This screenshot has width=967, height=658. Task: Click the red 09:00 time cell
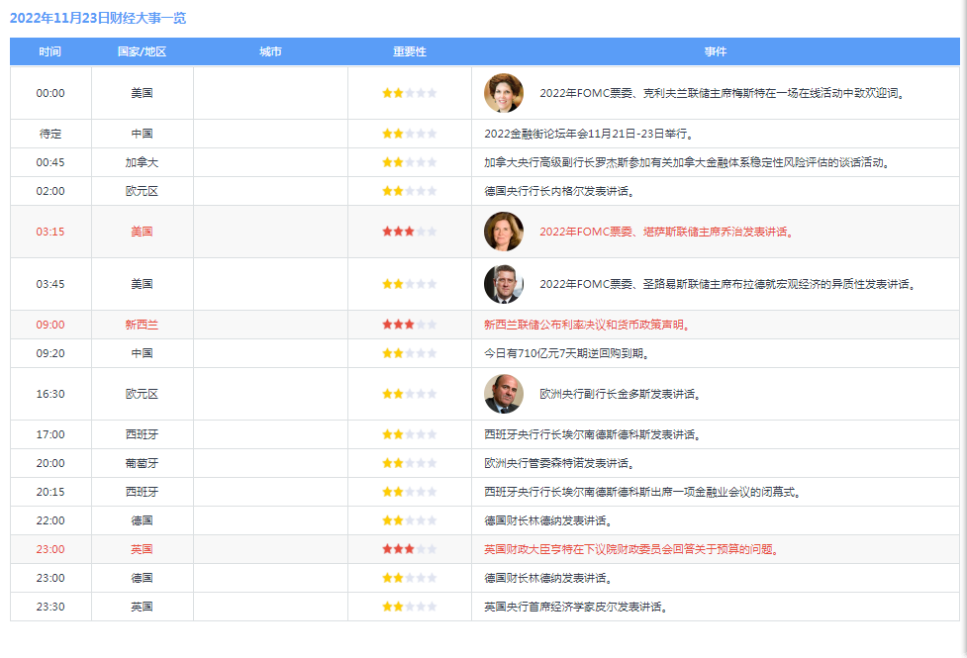point(50,325)
